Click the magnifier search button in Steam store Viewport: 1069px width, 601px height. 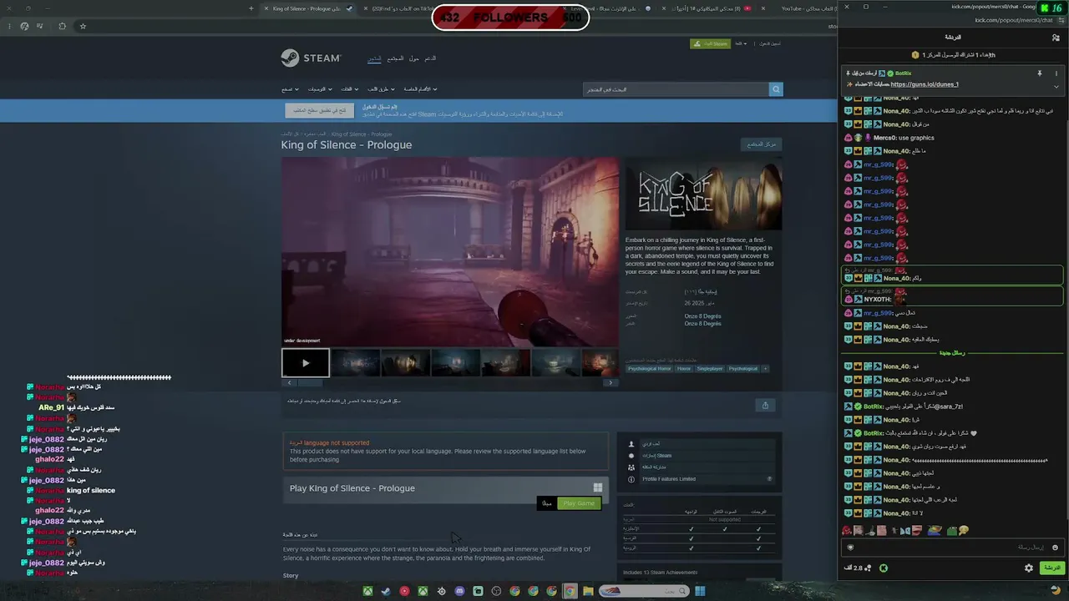(776, 89)
